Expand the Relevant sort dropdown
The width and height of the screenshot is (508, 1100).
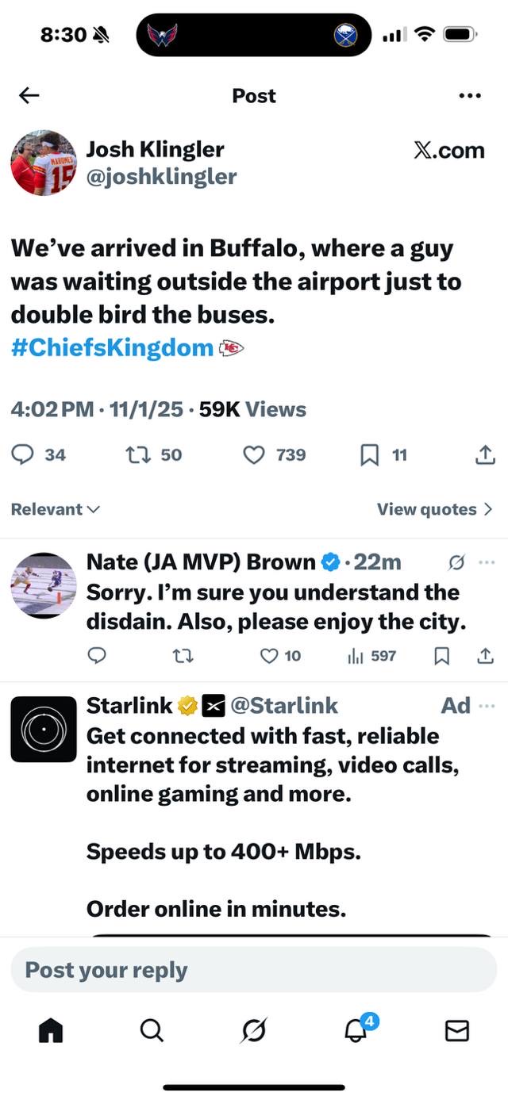(x=55, y=509)
